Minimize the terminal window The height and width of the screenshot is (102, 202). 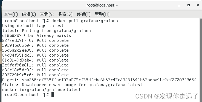(179, 5)
